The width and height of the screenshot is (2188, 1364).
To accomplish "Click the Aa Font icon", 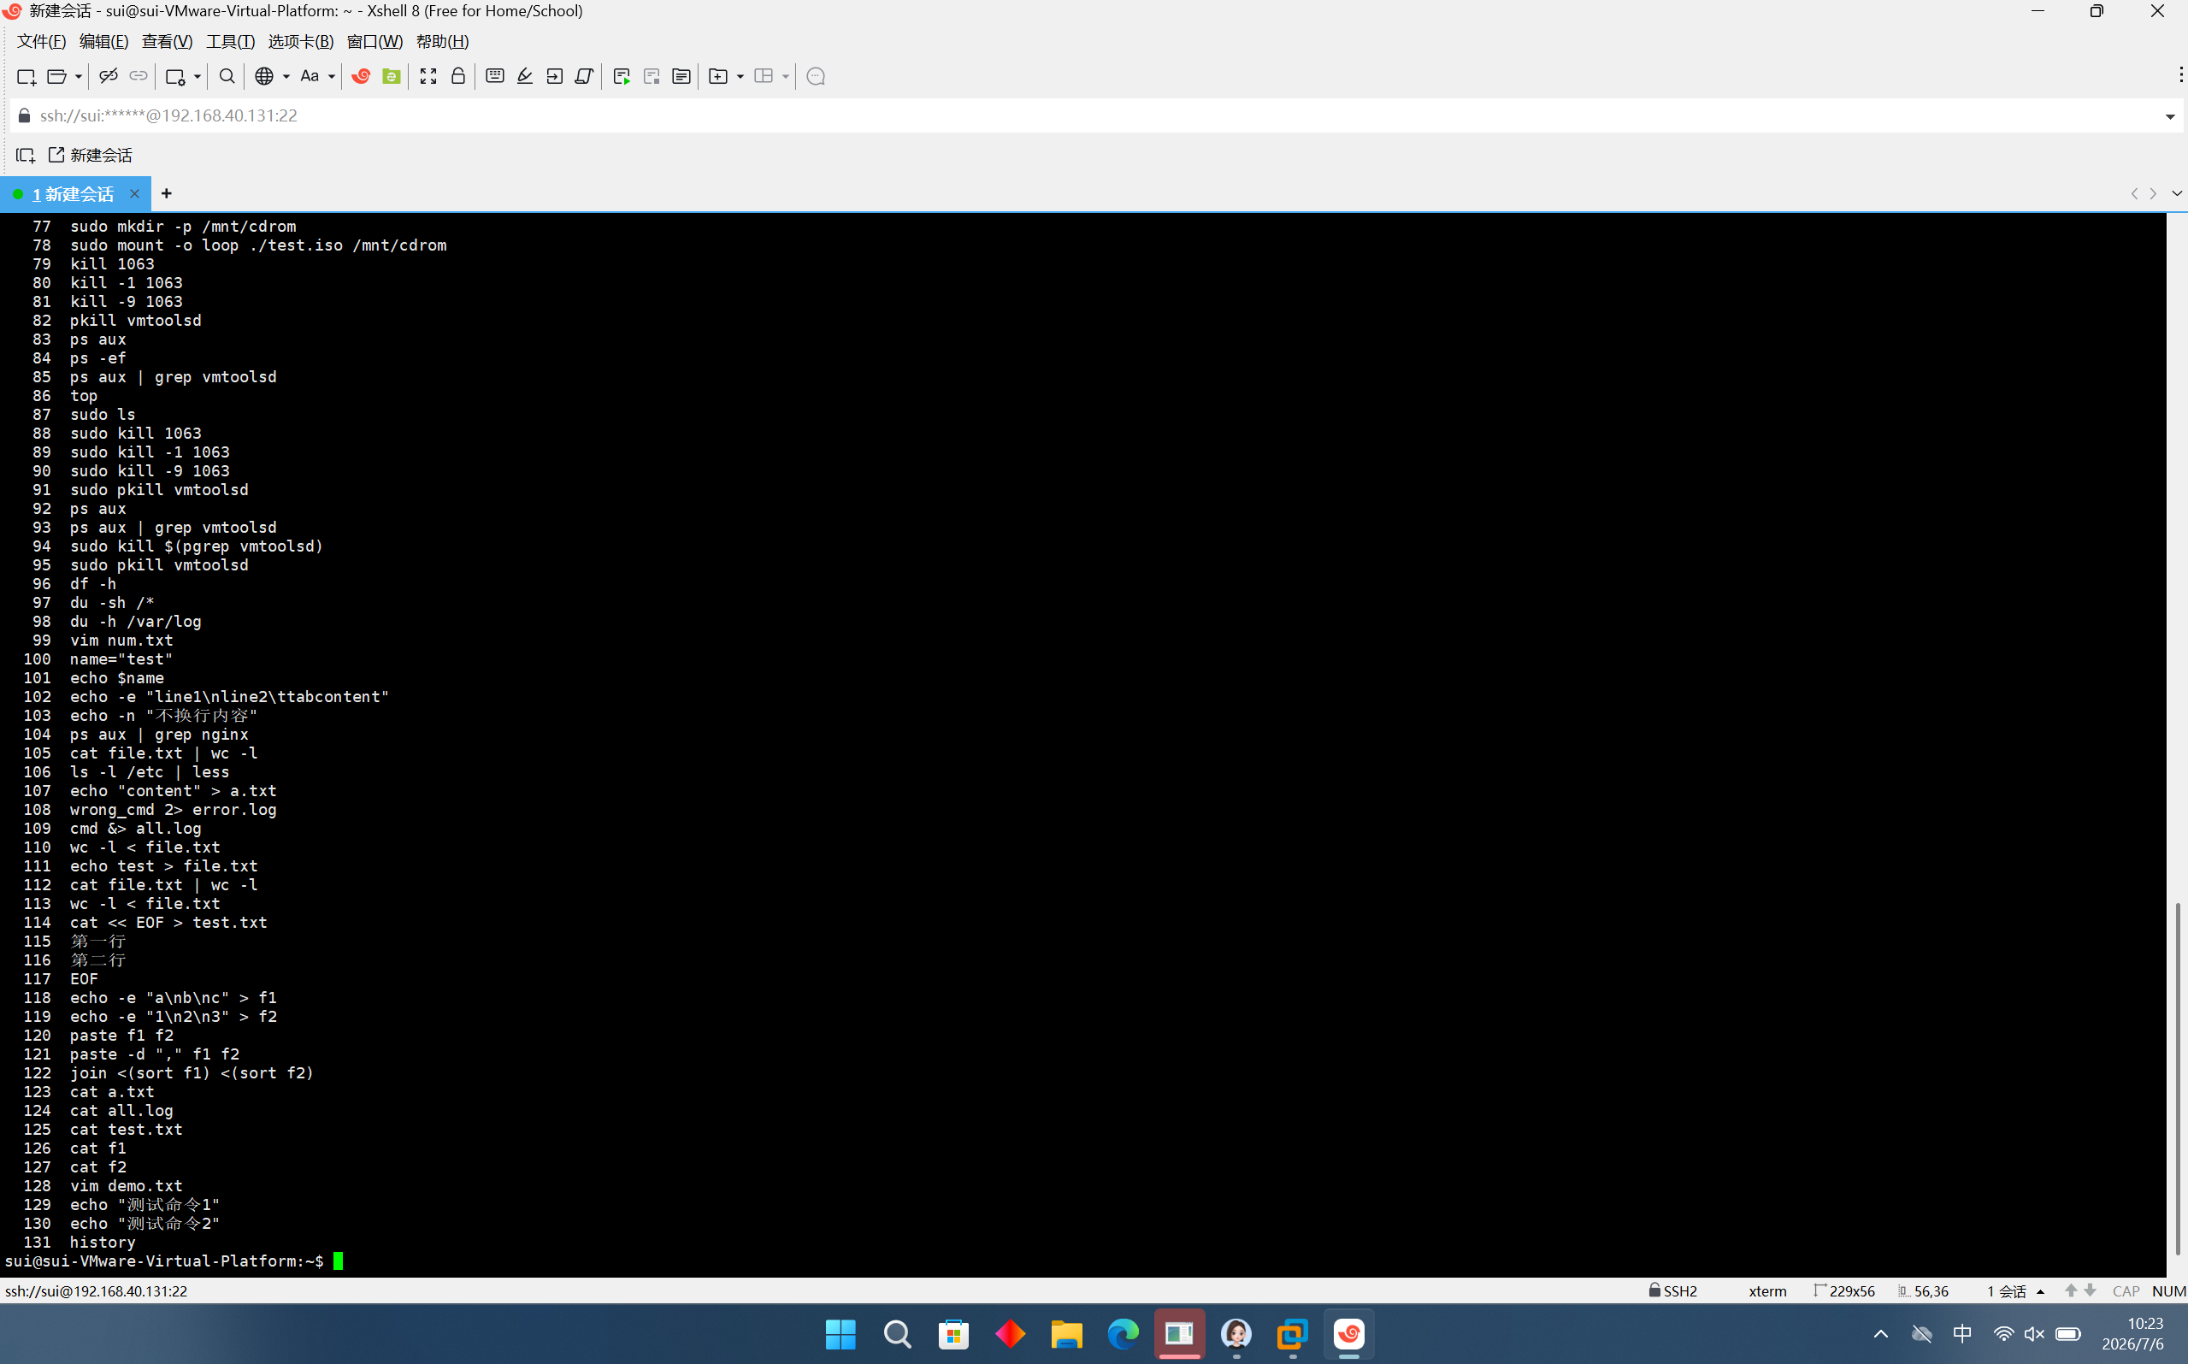I will 310,77.
